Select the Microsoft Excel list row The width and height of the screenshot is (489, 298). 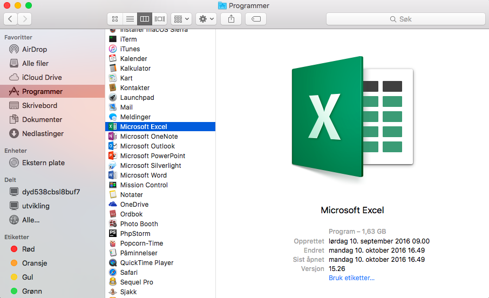click(160, 127)
